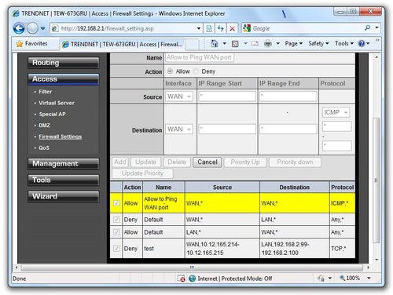Click the Refresh page icon
The width and height of the screenshot is (393, 295).
point(221,28)
